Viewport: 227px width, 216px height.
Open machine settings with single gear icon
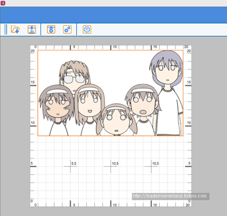coord(51,30)
